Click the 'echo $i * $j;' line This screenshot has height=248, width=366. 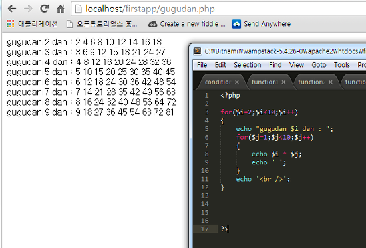[277, 154]
